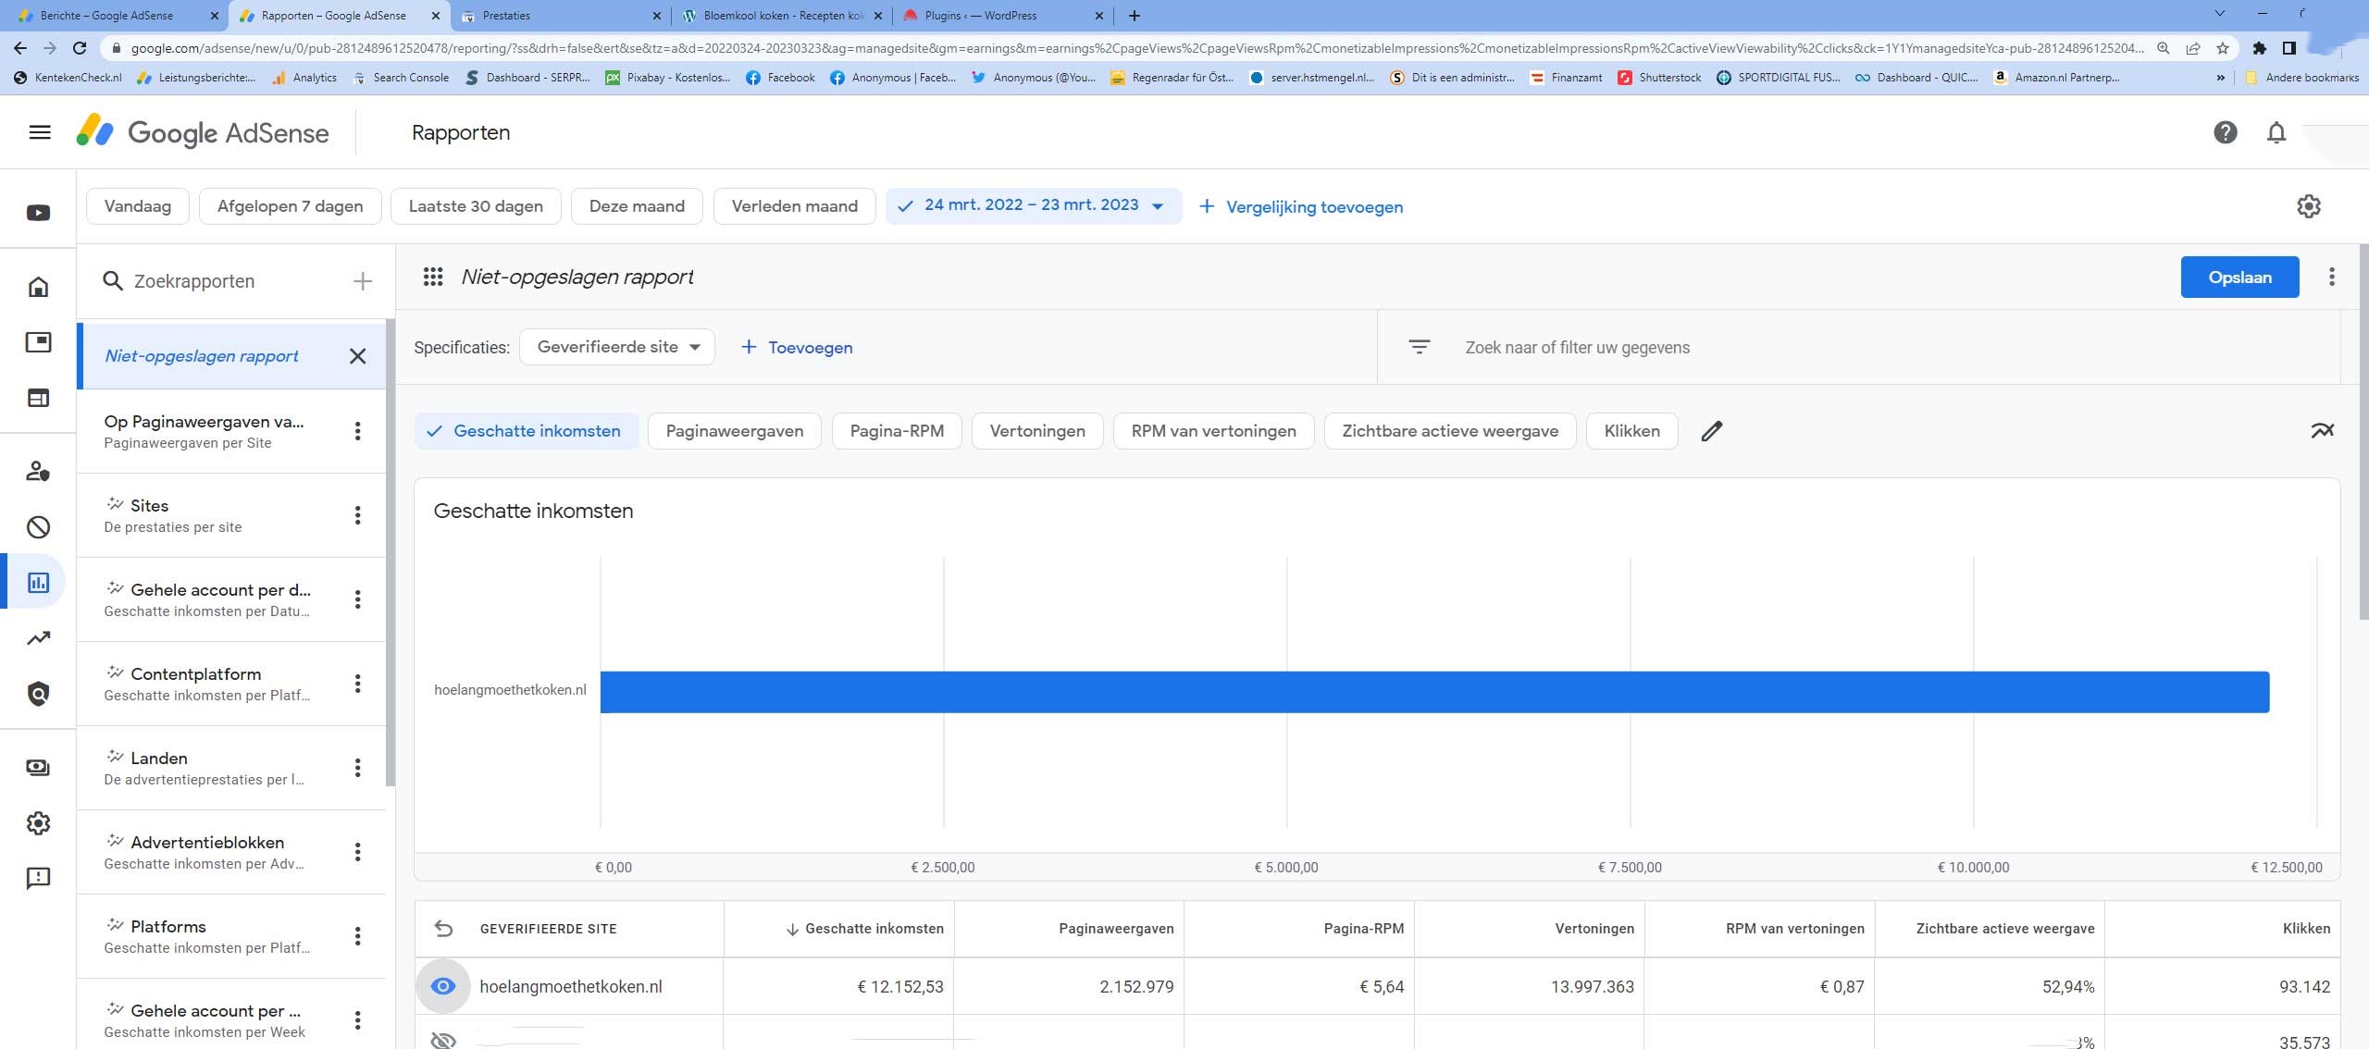Image resolution: width=2369 pixels, height=1049 pixels.
Task: Open report settings gear near date range
Action: (2309, 206)
